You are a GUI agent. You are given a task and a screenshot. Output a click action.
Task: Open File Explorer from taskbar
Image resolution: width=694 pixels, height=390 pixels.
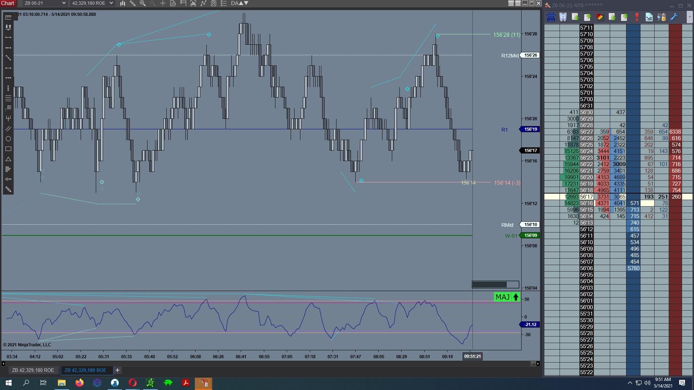61,383
